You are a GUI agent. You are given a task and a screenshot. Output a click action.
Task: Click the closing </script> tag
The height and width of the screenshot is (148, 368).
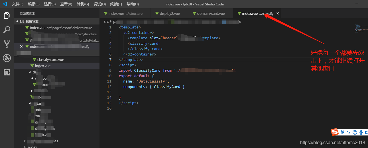[129, 103]
